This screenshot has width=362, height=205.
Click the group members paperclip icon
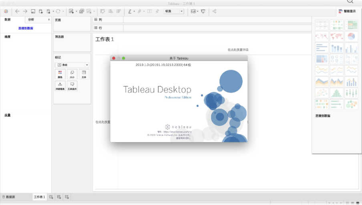coord(139,11)
